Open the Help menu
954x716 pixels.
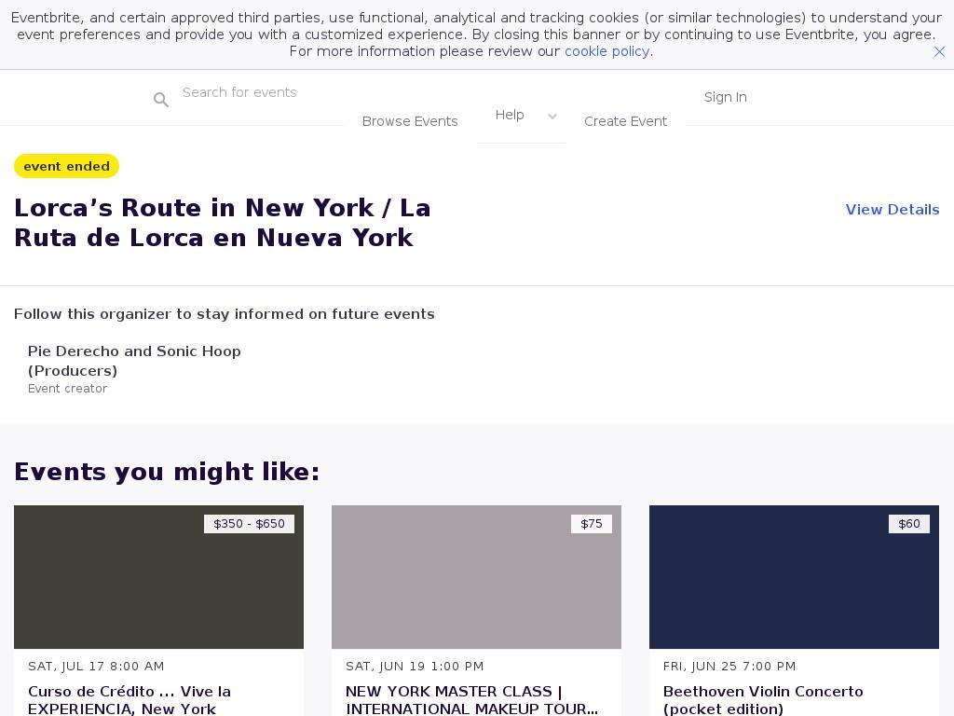[510, 115]
